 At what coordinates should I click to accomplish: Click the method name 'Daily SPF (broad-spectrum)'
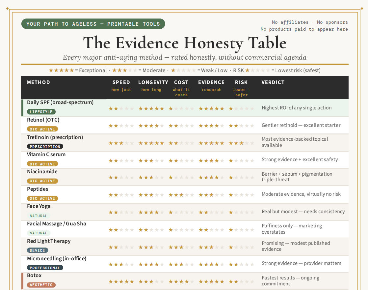pyautogui.click(x=60, y=102)
